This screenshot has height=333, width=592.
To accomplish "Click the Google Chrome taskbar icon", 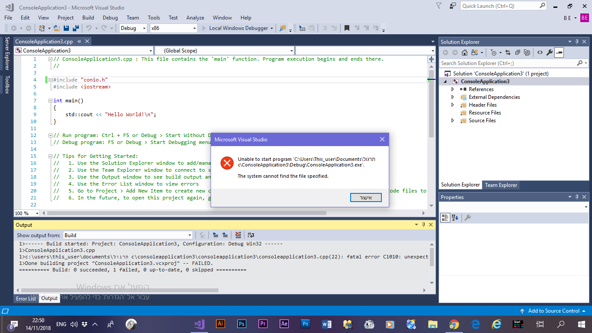I will point(454,324).
